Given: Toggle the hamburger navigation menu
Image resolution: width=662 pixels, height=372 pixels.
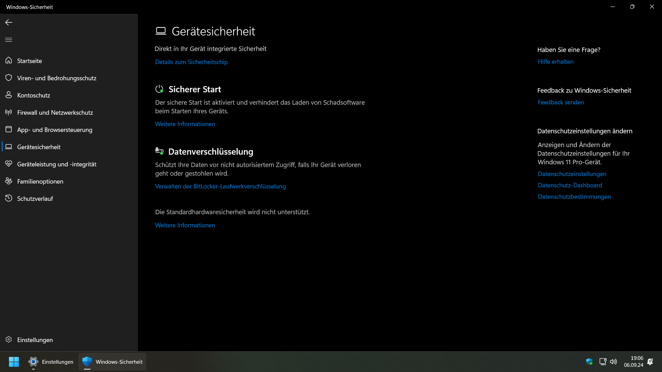Looking at the screenshot, I should (x=9, y=40).
